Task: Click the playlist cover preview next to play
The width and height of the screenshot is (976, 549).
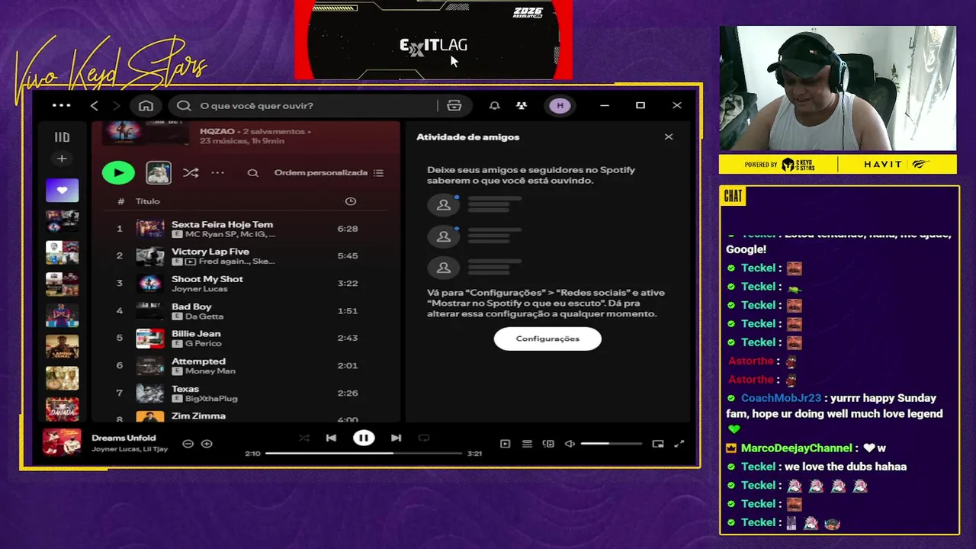Action: point(159,173)
